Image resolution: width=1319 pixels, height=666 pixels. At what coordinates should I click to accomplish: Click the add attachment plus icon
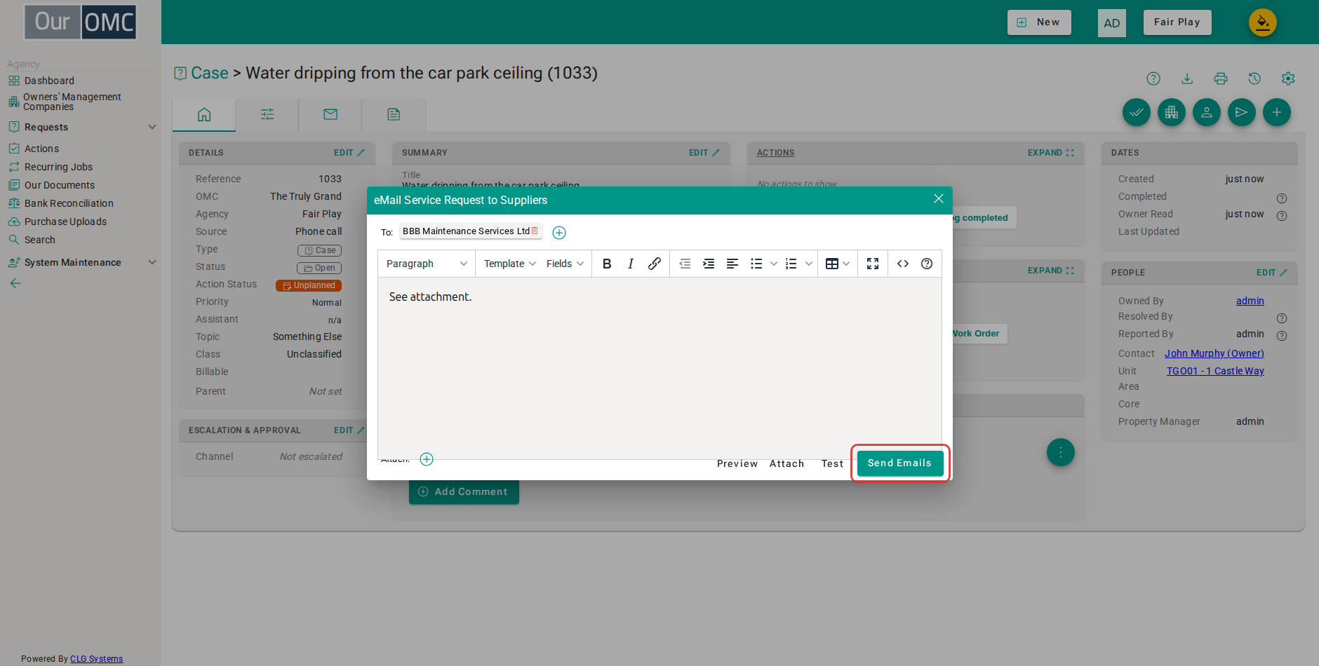pyautogui.click(x=427, y=459)
